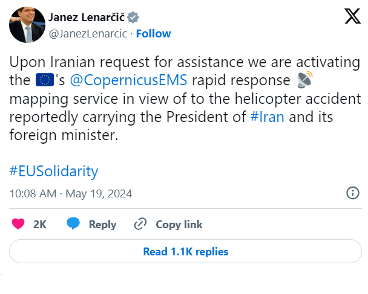Viewport: 368px width, 294px height.
Task: Open the #Iran hashtag
Action: click(x=266, y=117)
